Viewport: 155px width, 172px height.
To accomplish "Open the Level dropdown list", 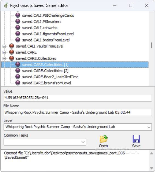I will point(149,127).
